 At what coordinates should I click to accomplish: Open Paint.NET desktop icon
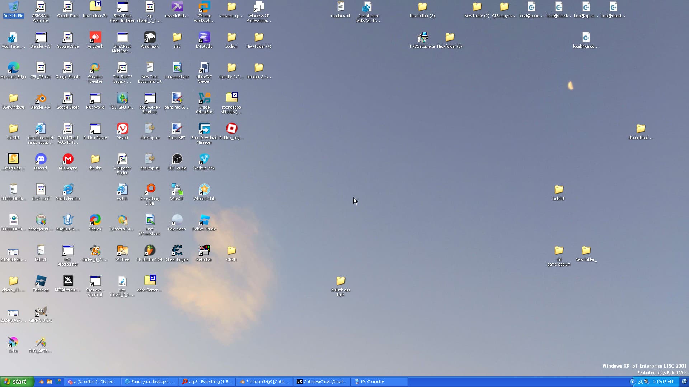(x=177, y=132)
